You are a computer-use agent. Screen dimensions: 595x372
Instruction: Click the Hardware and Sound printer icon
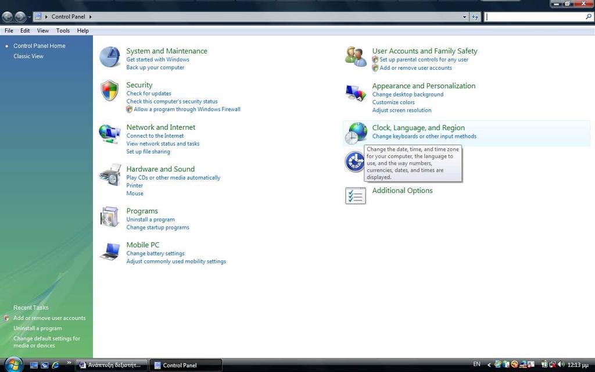point(110,175)
